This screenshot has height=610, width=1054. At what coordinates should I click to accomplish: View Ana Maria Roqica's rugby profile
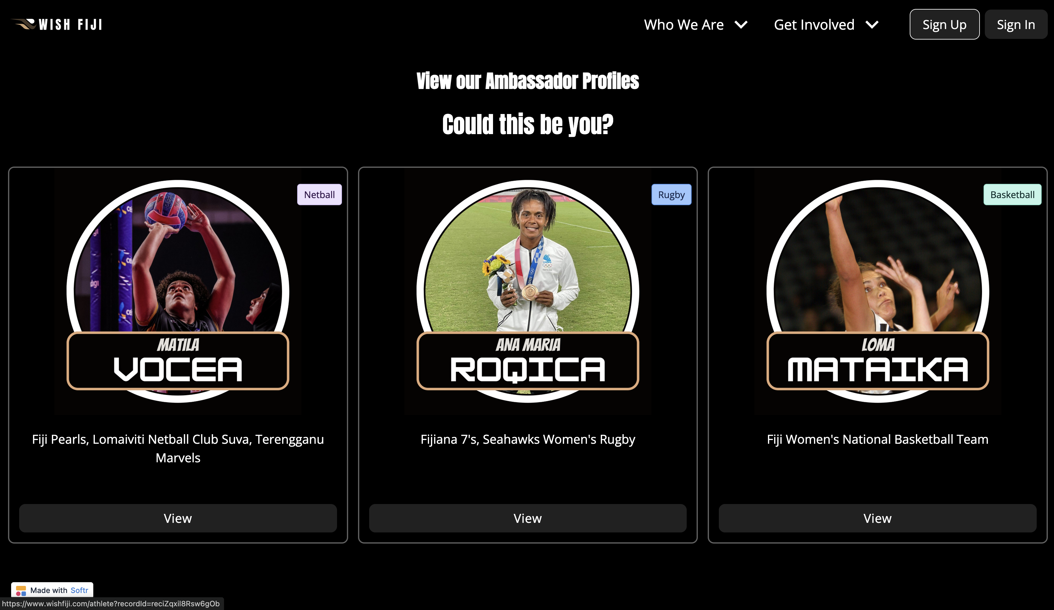point(528,518)
